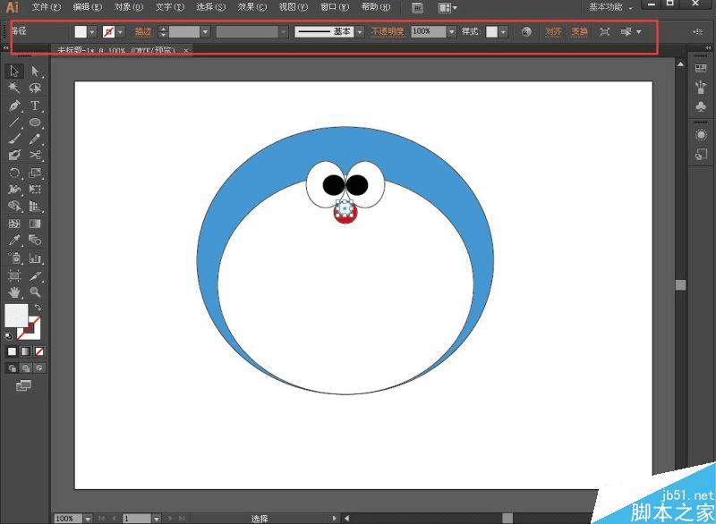Enable Draw Inside mode
This screenshot has height=524, width=716.
pyautogui.click(x=39, y=368)
